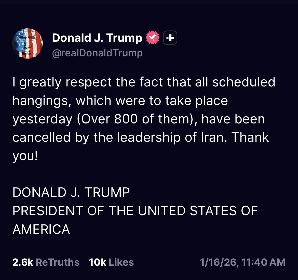Click the post's first line about scheduled hangings

[144, 82]
